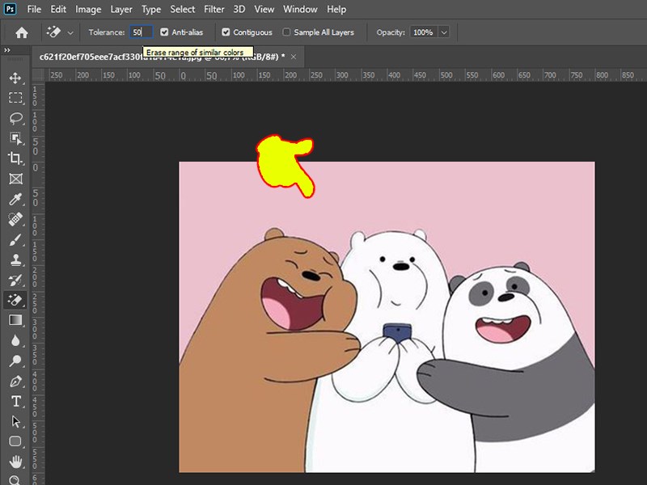Select the Lasso tool

[15, 118]
